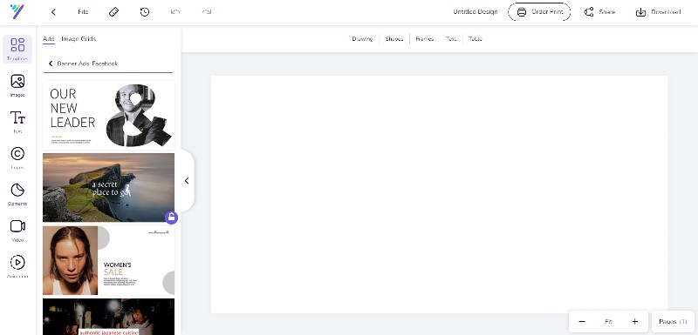Select the Women's Sale template
The image size is (698, 335).
[x=108, y=260]
